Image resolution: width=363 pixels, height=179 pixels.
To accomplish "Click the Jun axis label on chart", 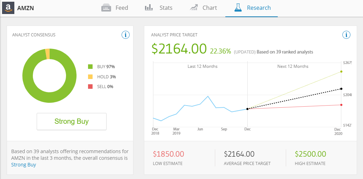I will click(200, 129).
